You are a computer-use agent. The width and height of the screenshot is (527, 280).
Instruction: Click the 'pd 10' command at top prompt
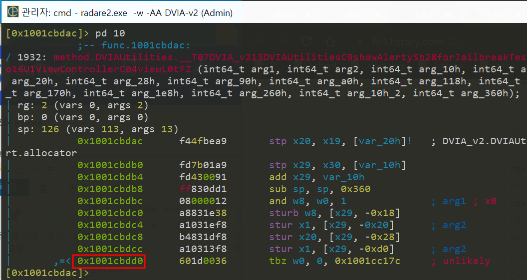click(110, 33)
